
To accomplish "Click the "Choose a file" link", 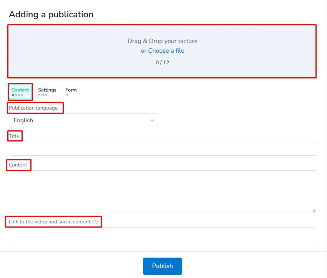I will click(x=166, y=51).
